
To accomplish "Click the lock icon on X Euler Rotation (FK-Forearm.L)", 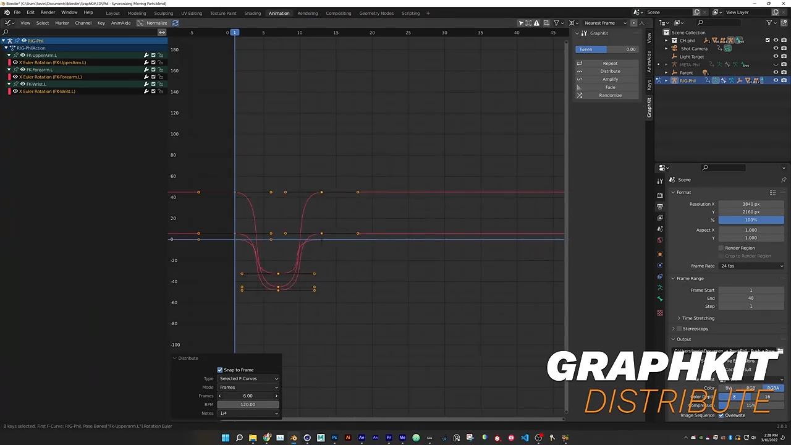I will click(x=161, y=77).
